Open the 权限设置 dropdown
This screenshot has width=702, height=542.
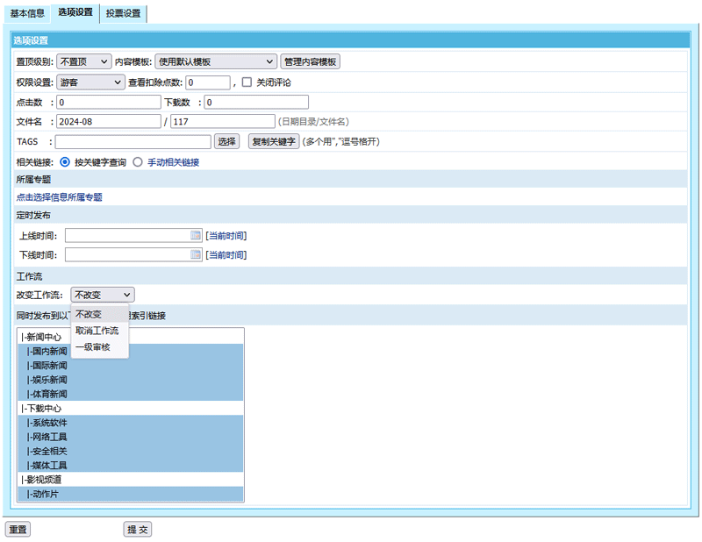(x=90, y=82)
